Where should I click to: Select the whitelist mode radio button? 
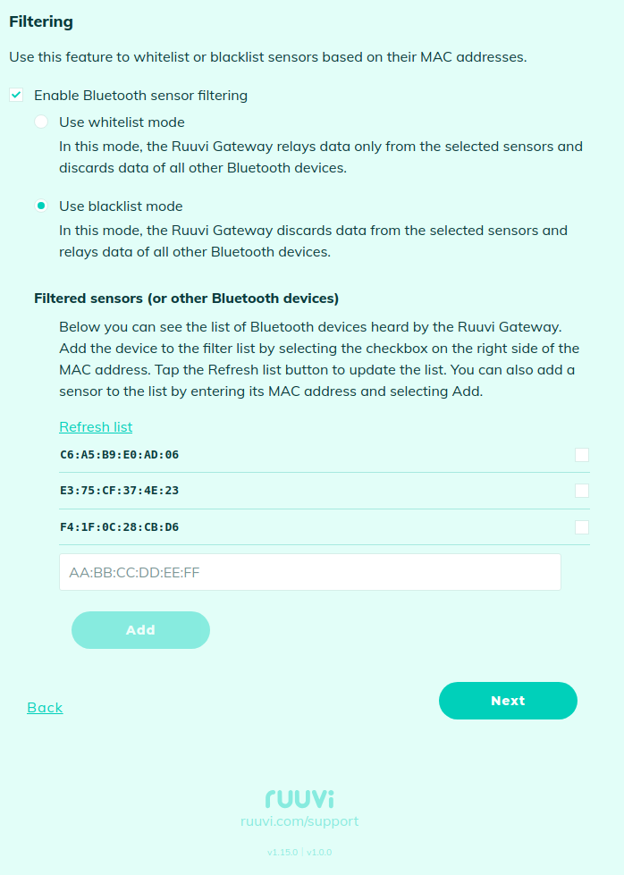[41, 122]
